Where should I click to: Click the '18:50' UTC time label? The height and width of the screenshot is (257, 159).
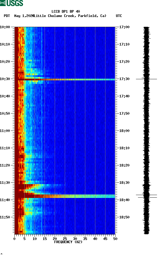coord(124,217)
